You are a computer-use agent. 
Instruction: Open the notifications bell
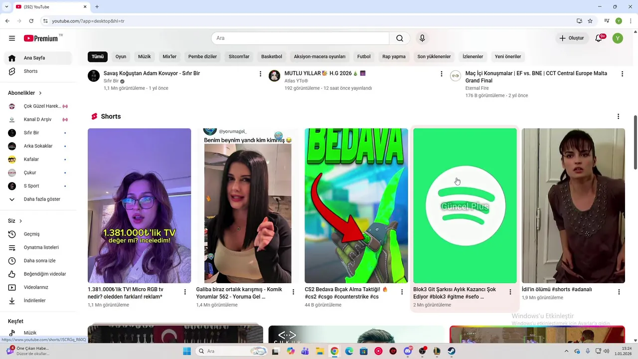coord(599,38)
